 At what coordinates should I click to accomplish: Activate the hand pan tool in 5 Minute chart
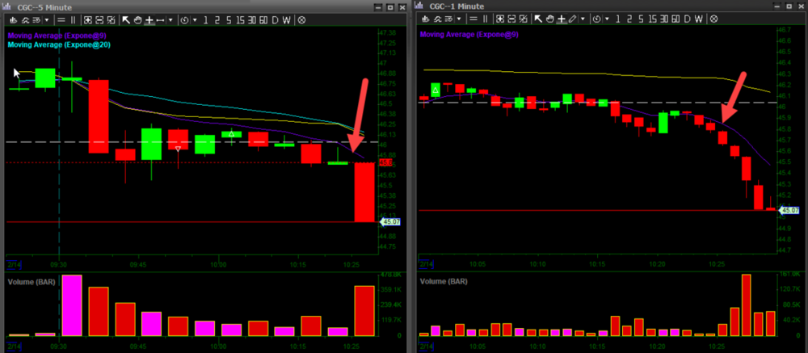[137, 19]
